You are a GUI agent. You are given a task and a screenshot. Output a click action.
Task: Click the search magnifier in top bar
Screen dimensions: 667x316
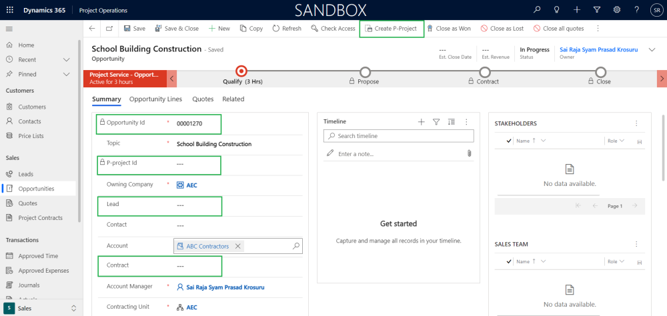[537, 10]
